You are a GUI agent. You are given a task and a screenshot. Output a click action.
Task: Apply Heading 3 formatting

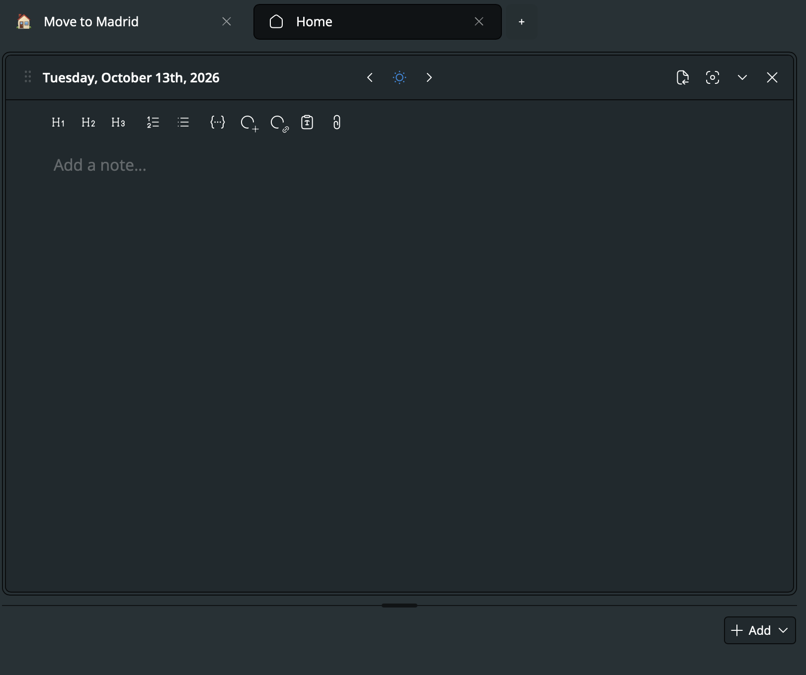118,123
